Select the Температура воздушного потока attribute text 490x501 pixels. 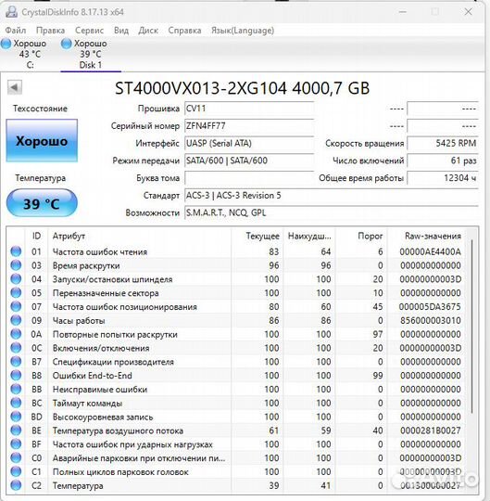coord(118,430)
